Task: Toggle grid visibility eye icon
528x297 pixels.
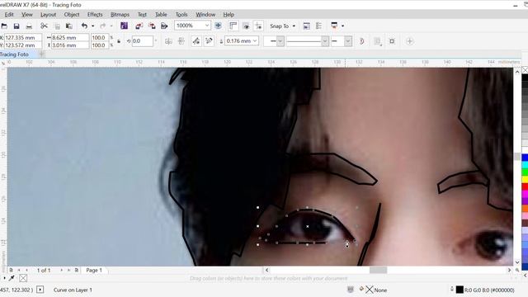Action: click(x=246, y=26)
